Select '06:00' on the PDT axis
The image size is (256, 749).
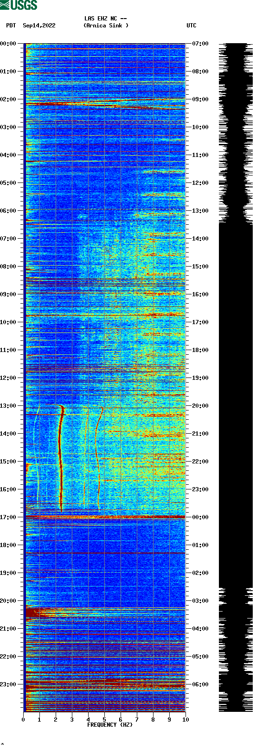[8, 211]
